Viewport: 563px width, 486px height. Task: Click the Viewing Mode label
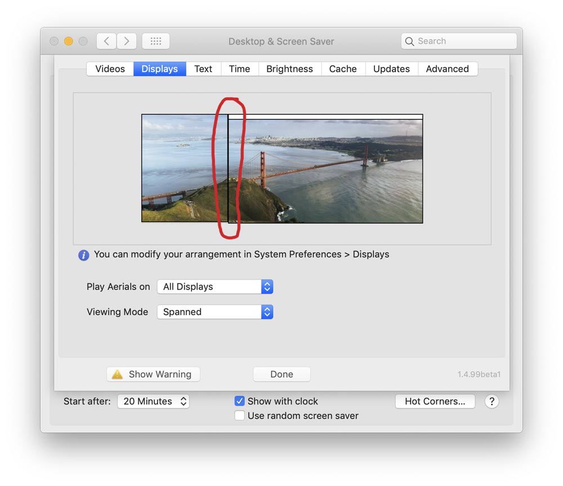click(x=117, y=312)
